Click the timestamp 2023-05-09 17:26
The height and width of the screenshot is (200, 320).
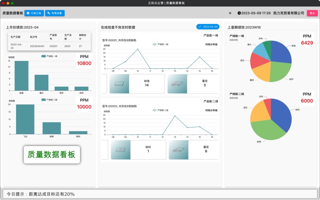tap(256, 13)
